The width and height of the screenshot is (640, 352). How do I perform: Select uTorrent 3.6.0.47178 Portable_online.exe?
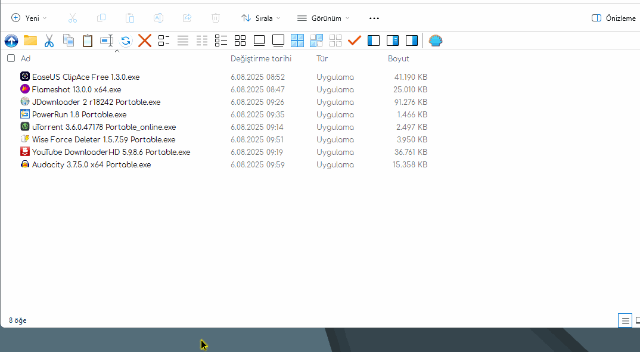[104, 127]
